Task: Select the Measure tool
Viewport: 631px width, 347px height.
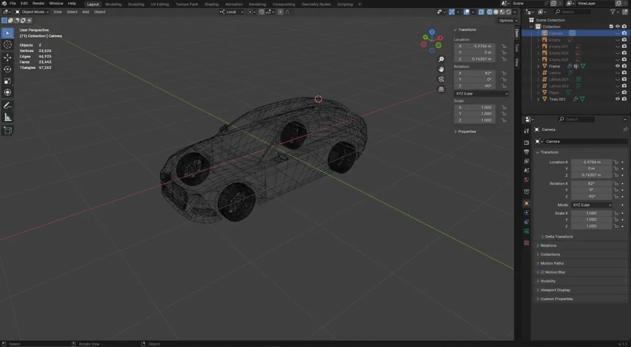Action: [x=8, y=117]
